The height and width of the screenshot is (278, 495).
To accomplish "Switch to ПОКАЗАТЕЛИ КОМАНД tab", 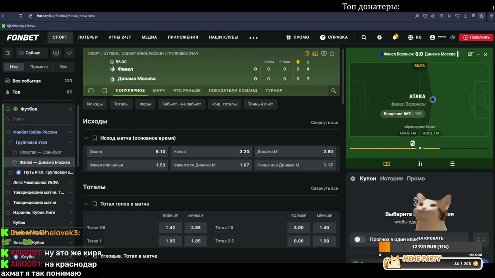I will point(233,90).
